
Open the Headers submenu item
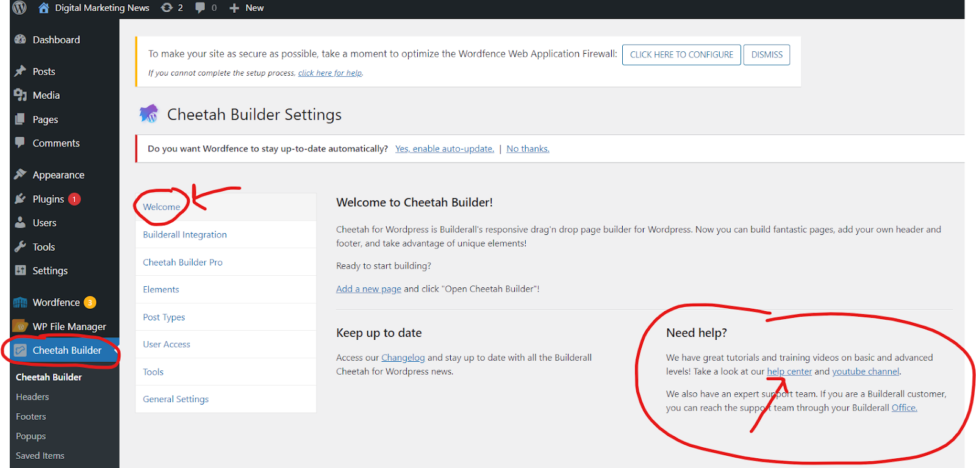[x=32, y=397]
